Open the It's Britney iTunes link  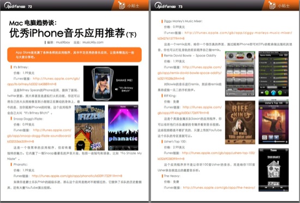(44, 81)
